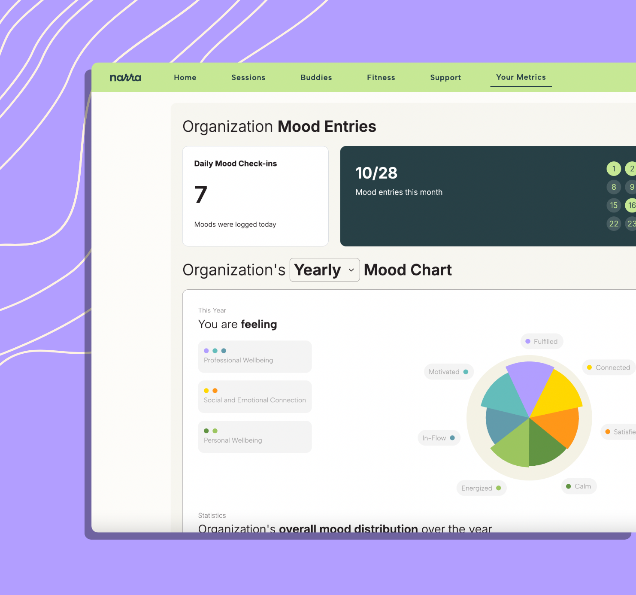Select the Professional Wellbeing category card

254,356
